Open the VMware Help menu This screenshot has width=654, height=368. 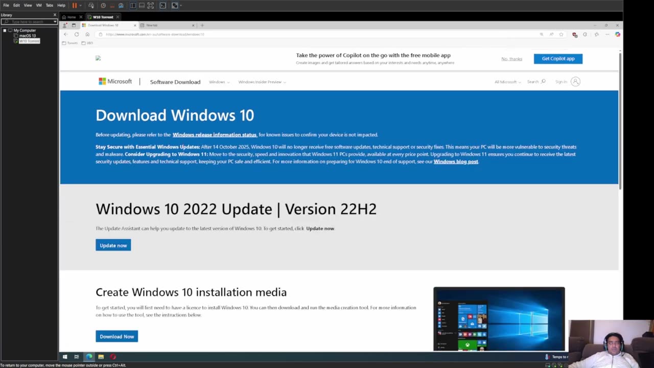(x=61, y=5)
